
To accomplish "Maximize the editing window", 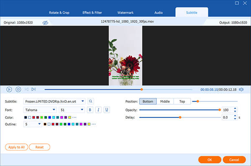I will (x=237, y=3).
